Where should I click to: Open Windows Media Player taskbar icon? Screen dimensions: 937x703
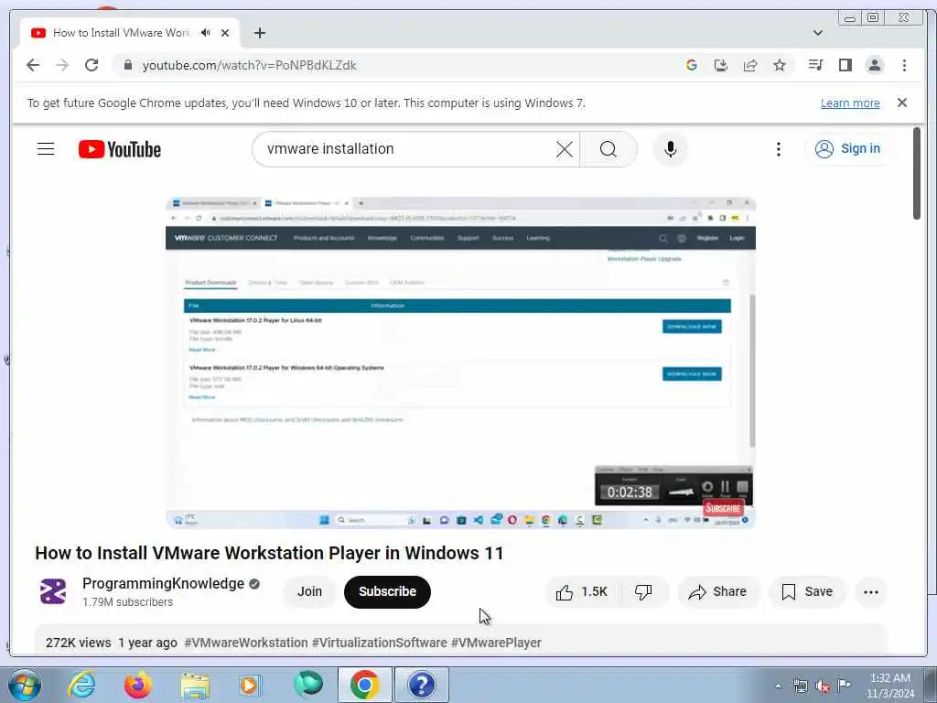(250, 685)
